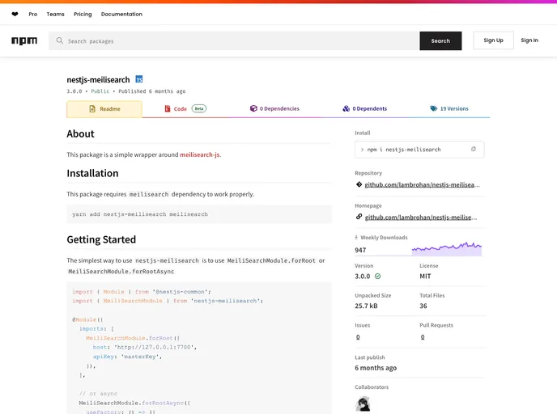Focus the Search packages field
557x414 pixels.
point(234,40)
